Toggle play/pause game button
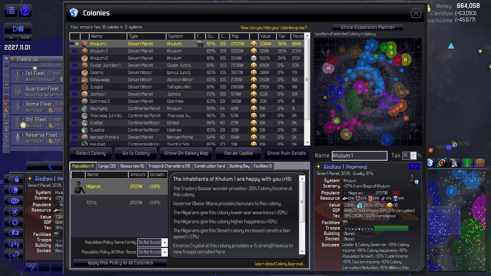Viewport: 491px width, 276px height. 18,29
